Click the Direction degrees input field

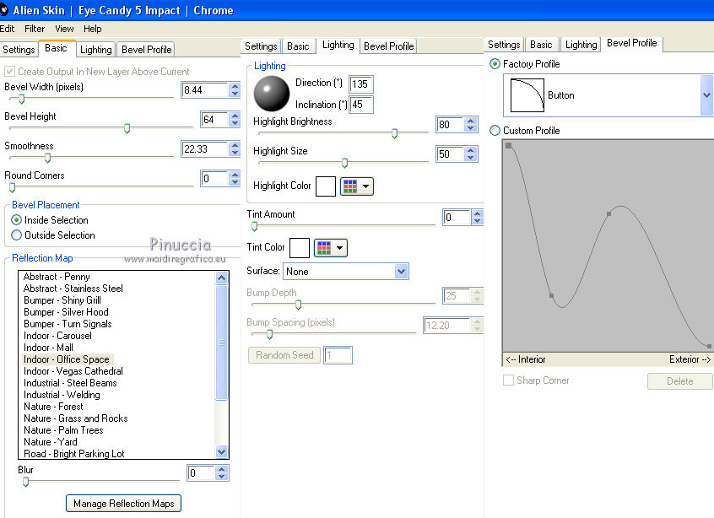(361, 84)
